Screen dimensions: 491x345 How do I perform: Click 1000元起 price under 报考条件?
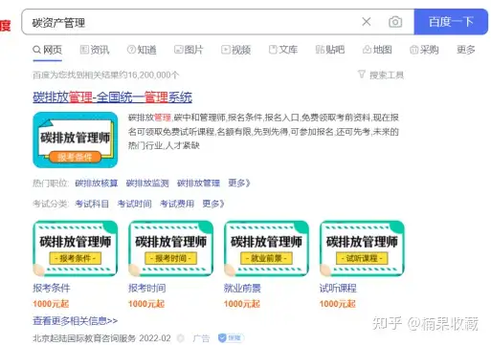[x=51, y=304]
